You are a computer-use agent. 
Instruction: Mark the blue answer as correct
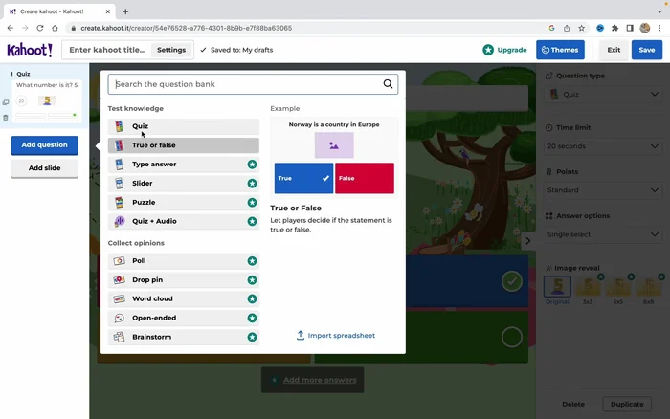512,281
